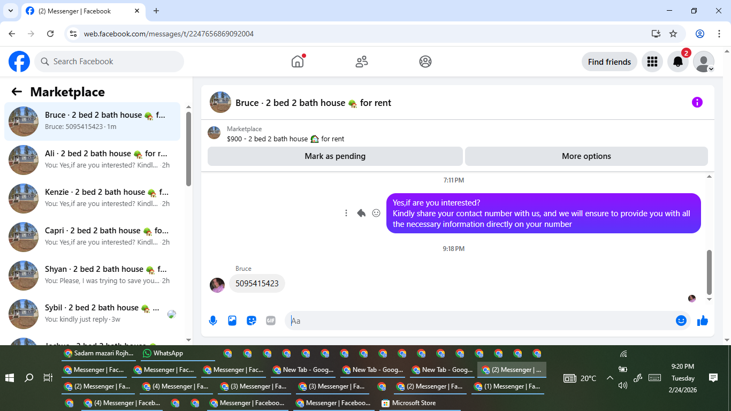
Task: Open the Chrome tab search dropdown
Action: click(x=10, y=11)
